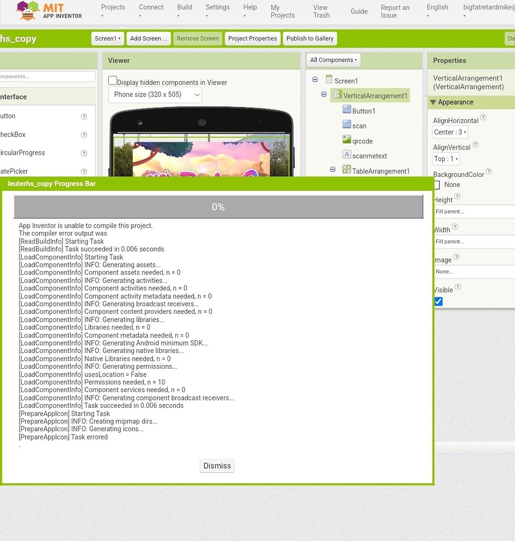Collapse the Screen1 tree node
Screen dimensions: 515x541
click(315, 80)
